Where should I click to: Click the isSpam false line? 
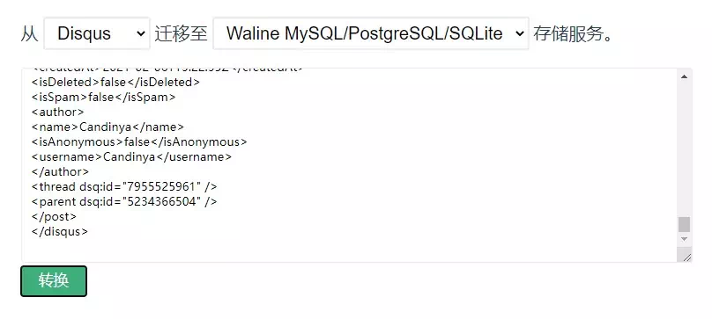pos(103,97)
